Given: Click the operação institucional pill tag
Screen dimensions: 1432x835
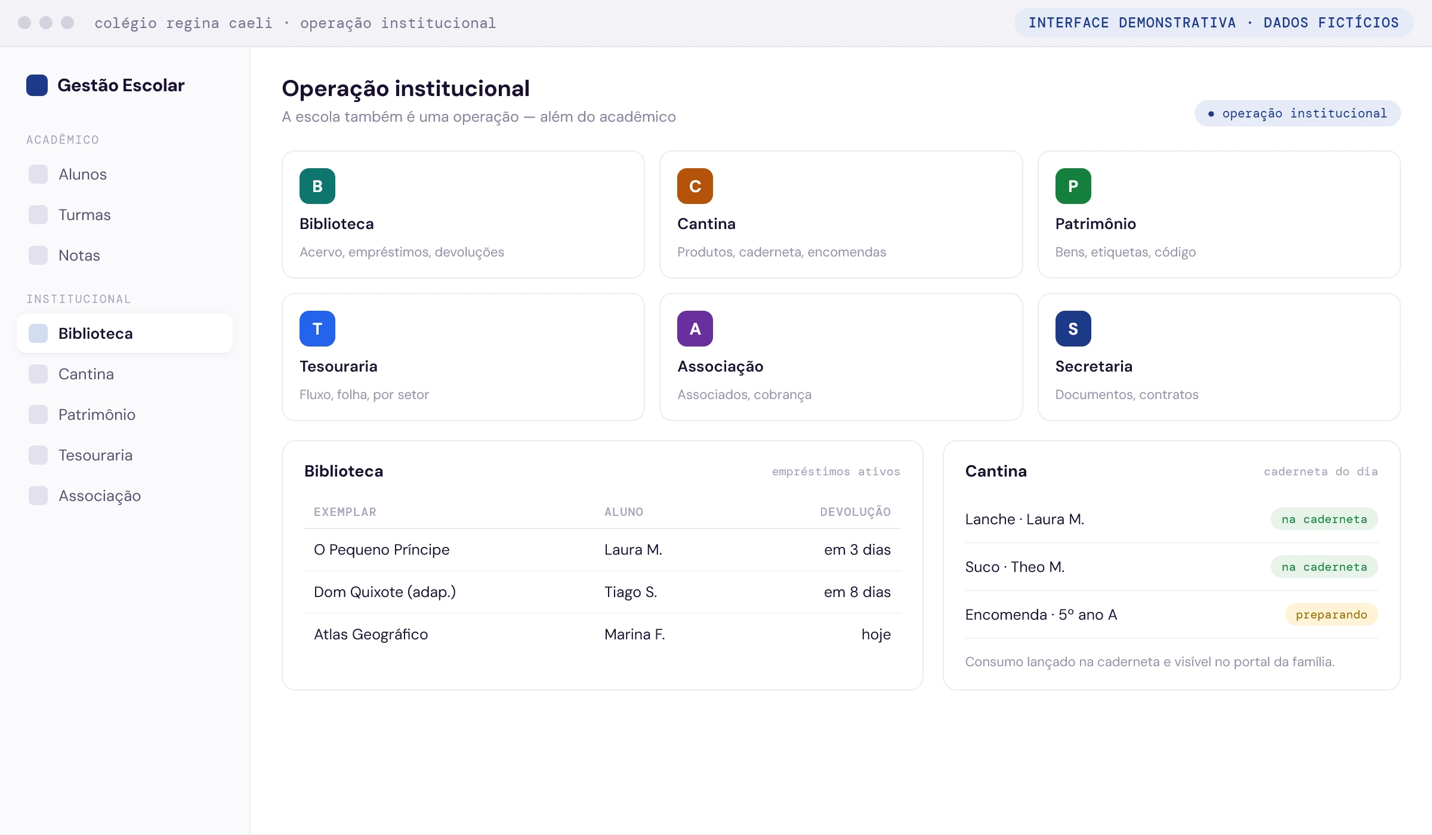Looking at the screenshot, I should pos(1297,113).
